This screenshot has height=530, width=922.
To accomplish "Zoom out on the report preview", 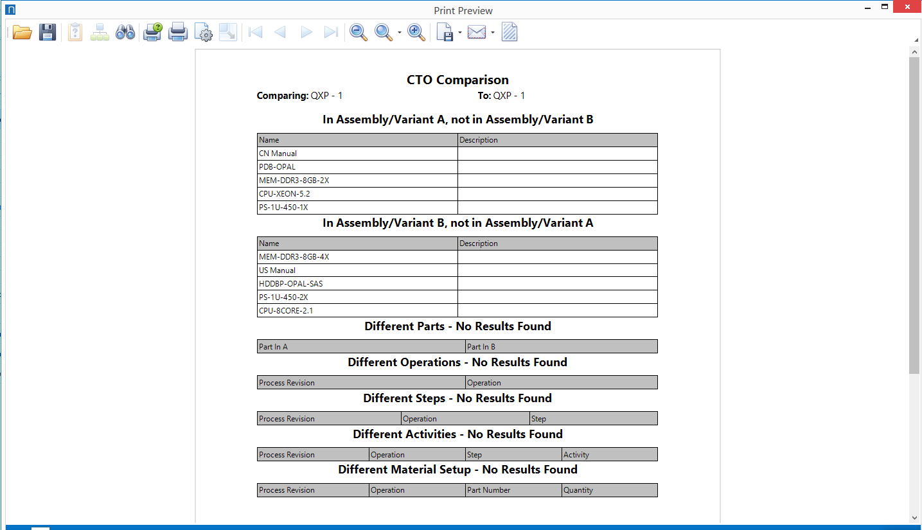I will click(359, 31).
